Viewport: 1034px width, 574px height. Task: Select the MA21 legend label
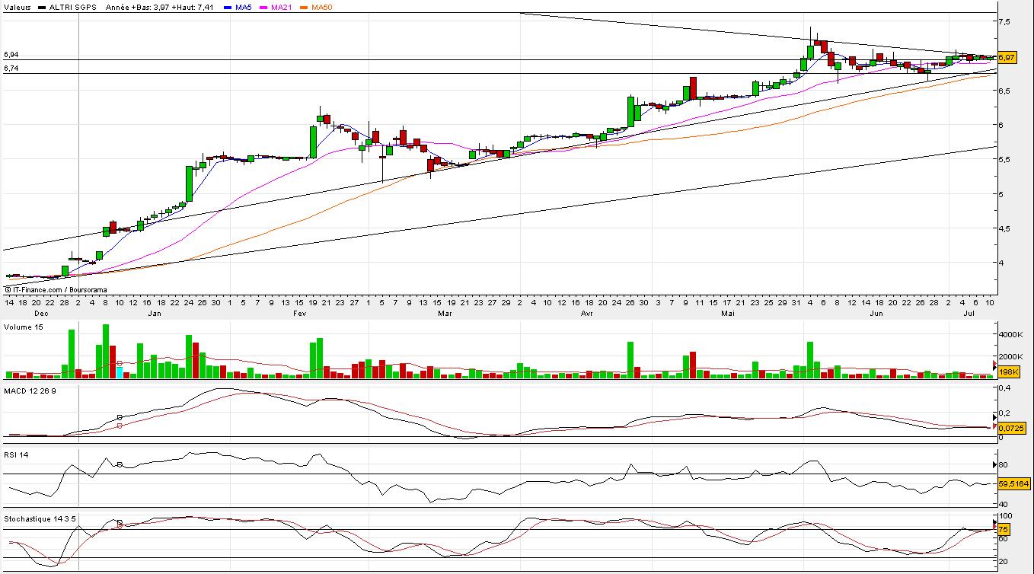point(281,7)
